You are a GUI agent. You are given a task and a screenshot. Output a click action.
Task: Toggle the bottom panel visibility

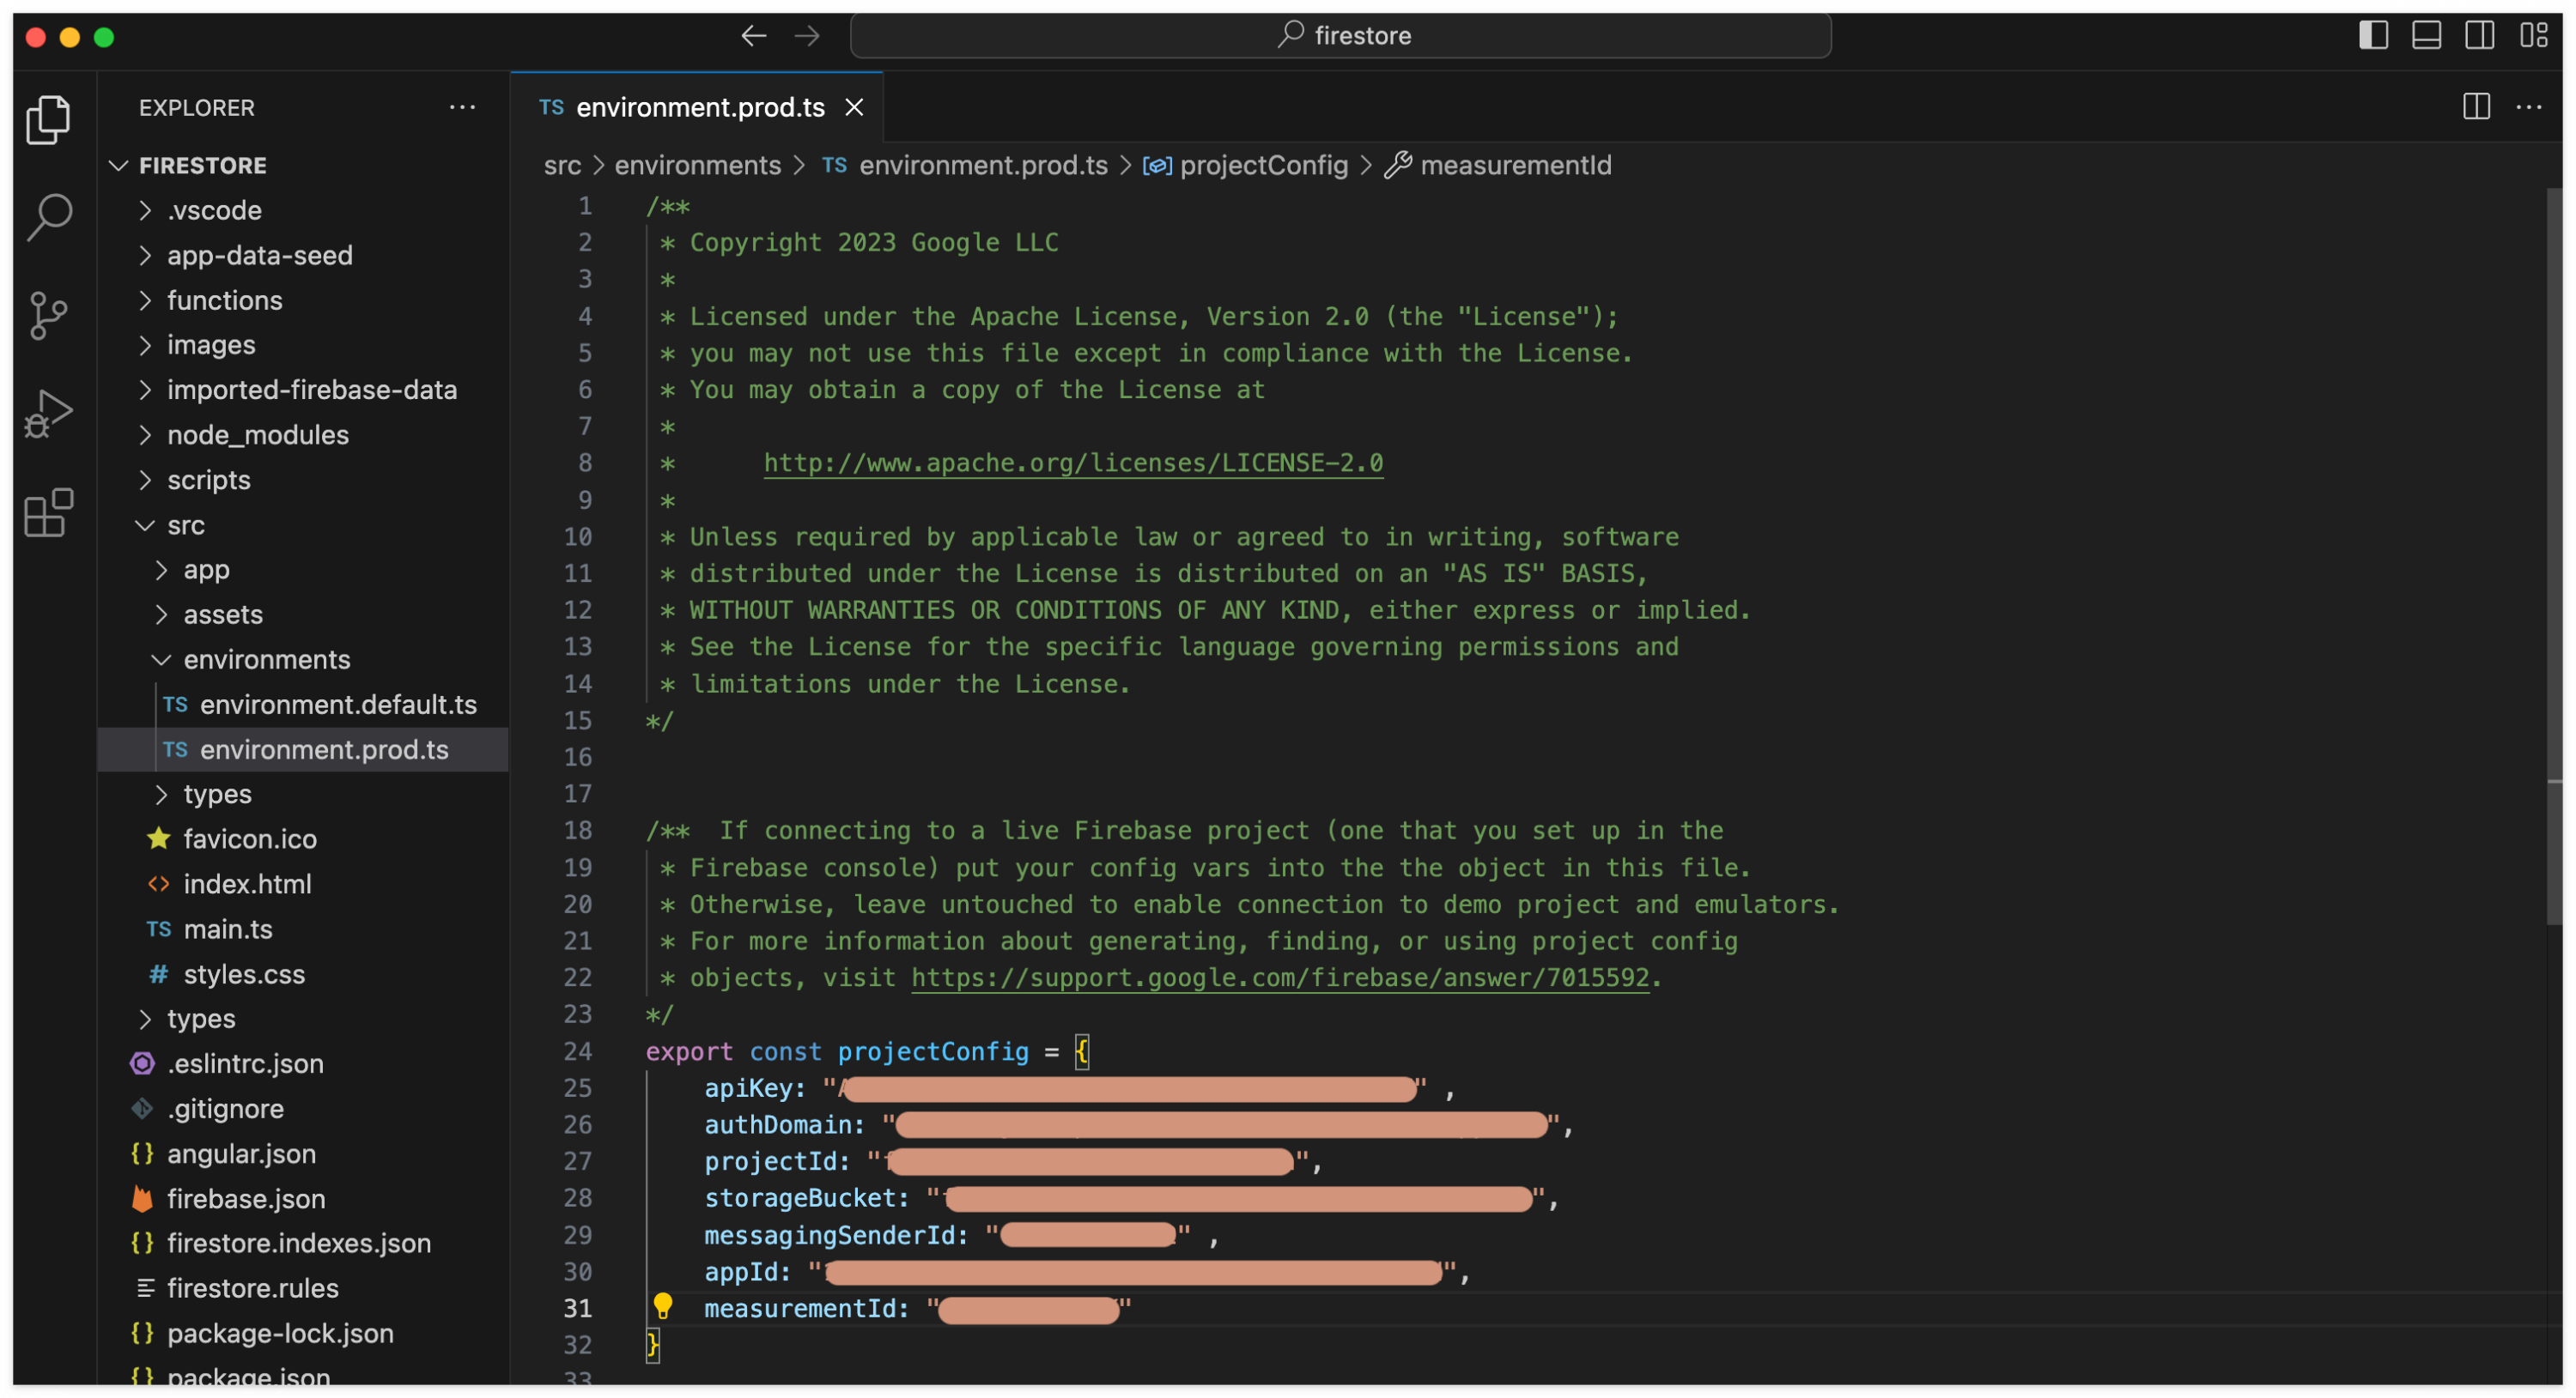tap(2426, 36)
